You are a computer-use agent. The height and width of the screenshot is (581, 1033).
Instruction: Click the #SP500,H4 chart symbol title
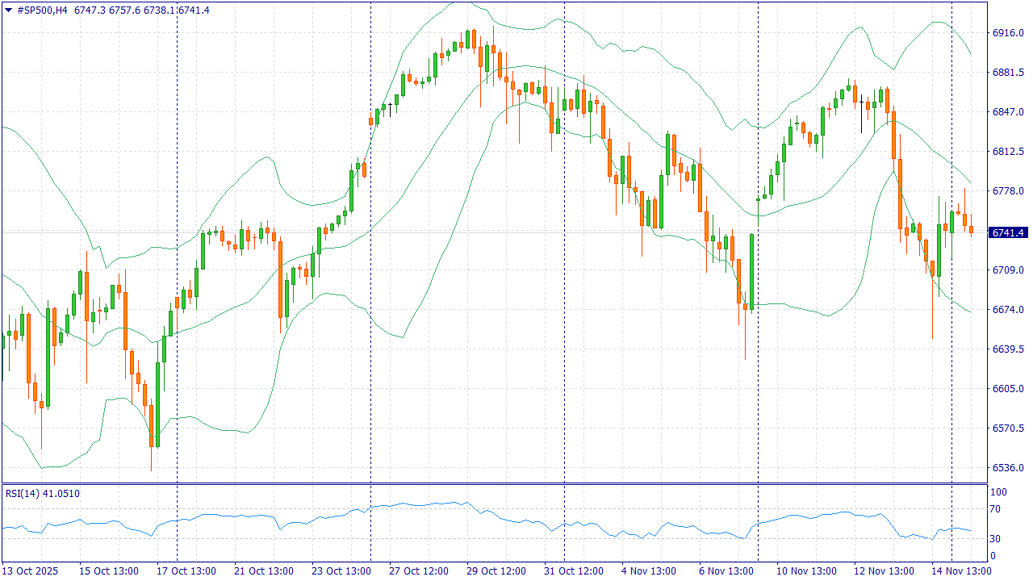coord(42,10)
